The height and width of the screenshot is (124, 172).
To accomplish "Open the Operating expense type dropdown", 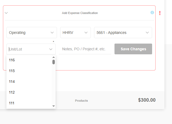I will tap(31, 33).
